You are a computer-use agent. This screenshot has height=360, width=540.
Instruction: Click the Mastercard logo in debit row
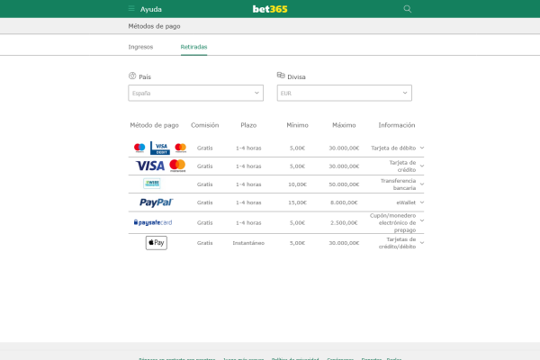click(181, 148)
